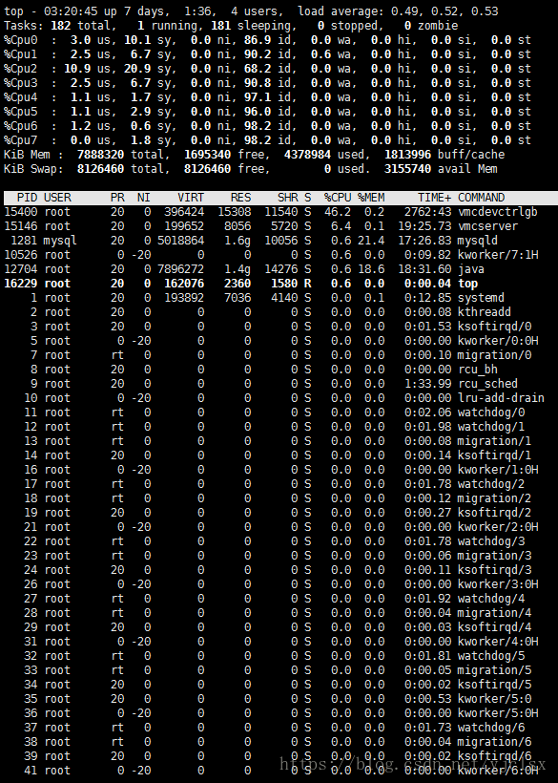Click the %Cpu2 usage line
Screen dimensions: 558x783
pos(267,69)
